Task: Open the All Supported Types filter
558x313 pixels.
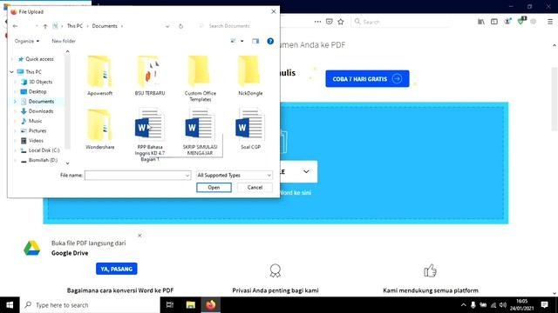Action: click(x=235, y=176)
